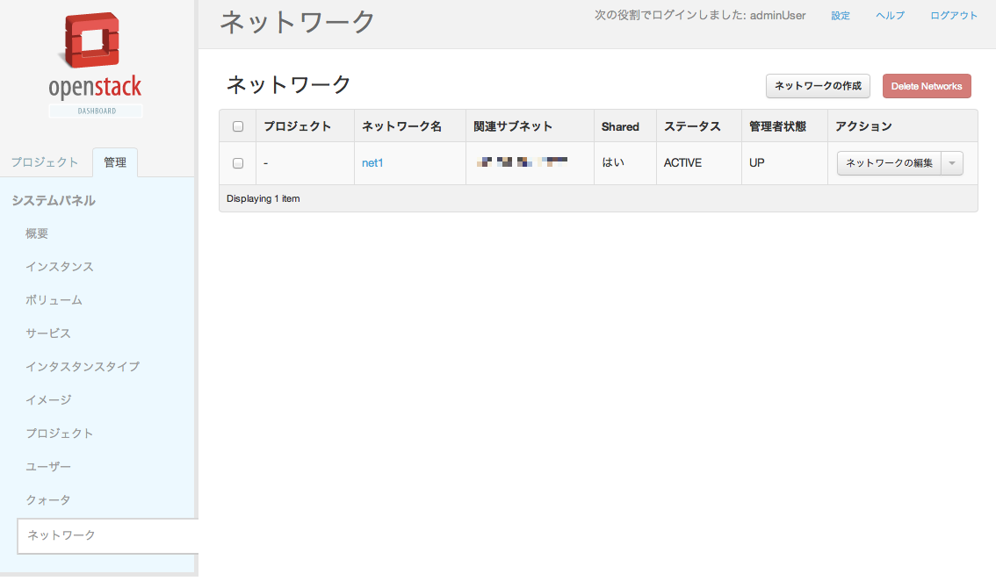The image size is (996, 581).
Task: Open サービス in the system panel
Action: [x=48, y=334]
